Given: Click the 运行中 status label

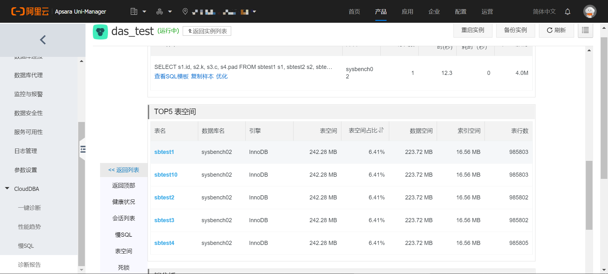Looking at the screenshot, I should tap(168, 31).
